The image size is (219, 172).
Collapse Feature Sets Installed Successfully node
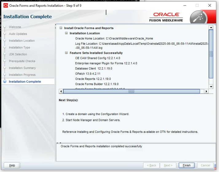pos(66,53)
